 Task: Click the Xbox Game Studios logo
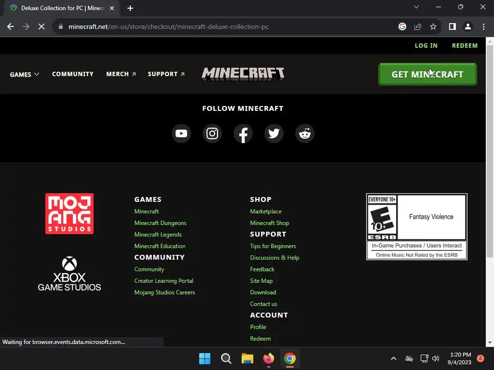click(x=69, y=274)
